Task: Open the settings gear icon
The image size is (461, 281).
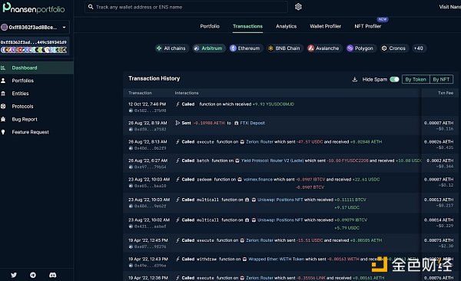Action: (x=298, y=7)
